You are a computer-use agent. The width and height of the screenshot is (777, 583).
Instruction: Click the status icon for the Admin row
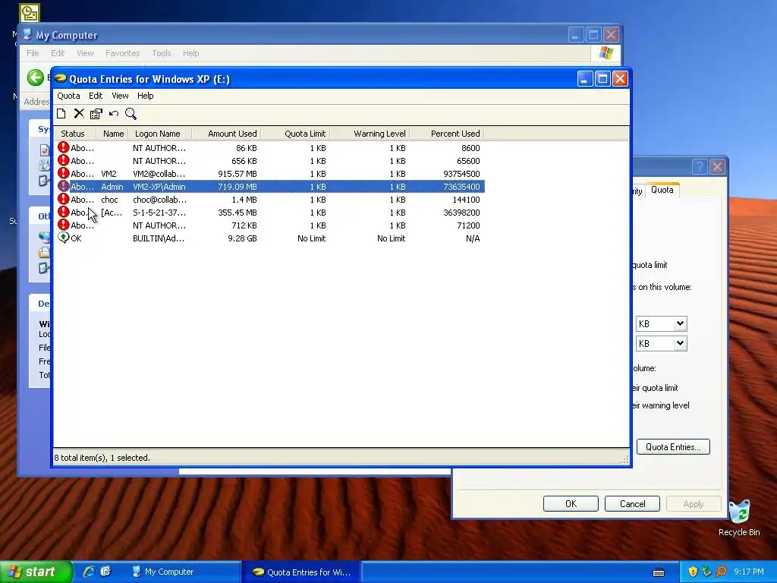point(64,186)
